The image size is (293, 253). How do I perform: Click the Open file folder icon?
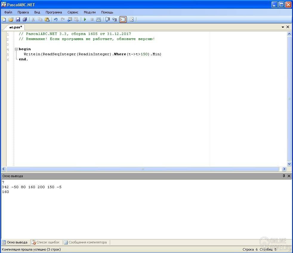click(x=11, y=19)
